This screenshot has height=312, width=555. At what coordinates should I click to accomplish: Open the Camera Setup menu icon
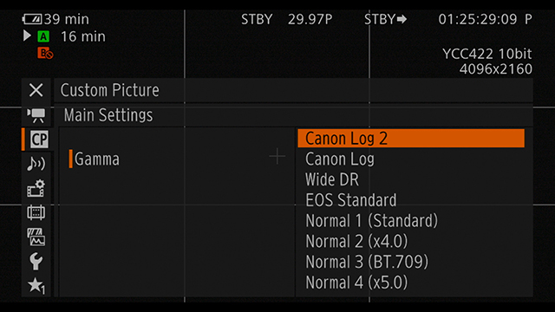(36, 115)
